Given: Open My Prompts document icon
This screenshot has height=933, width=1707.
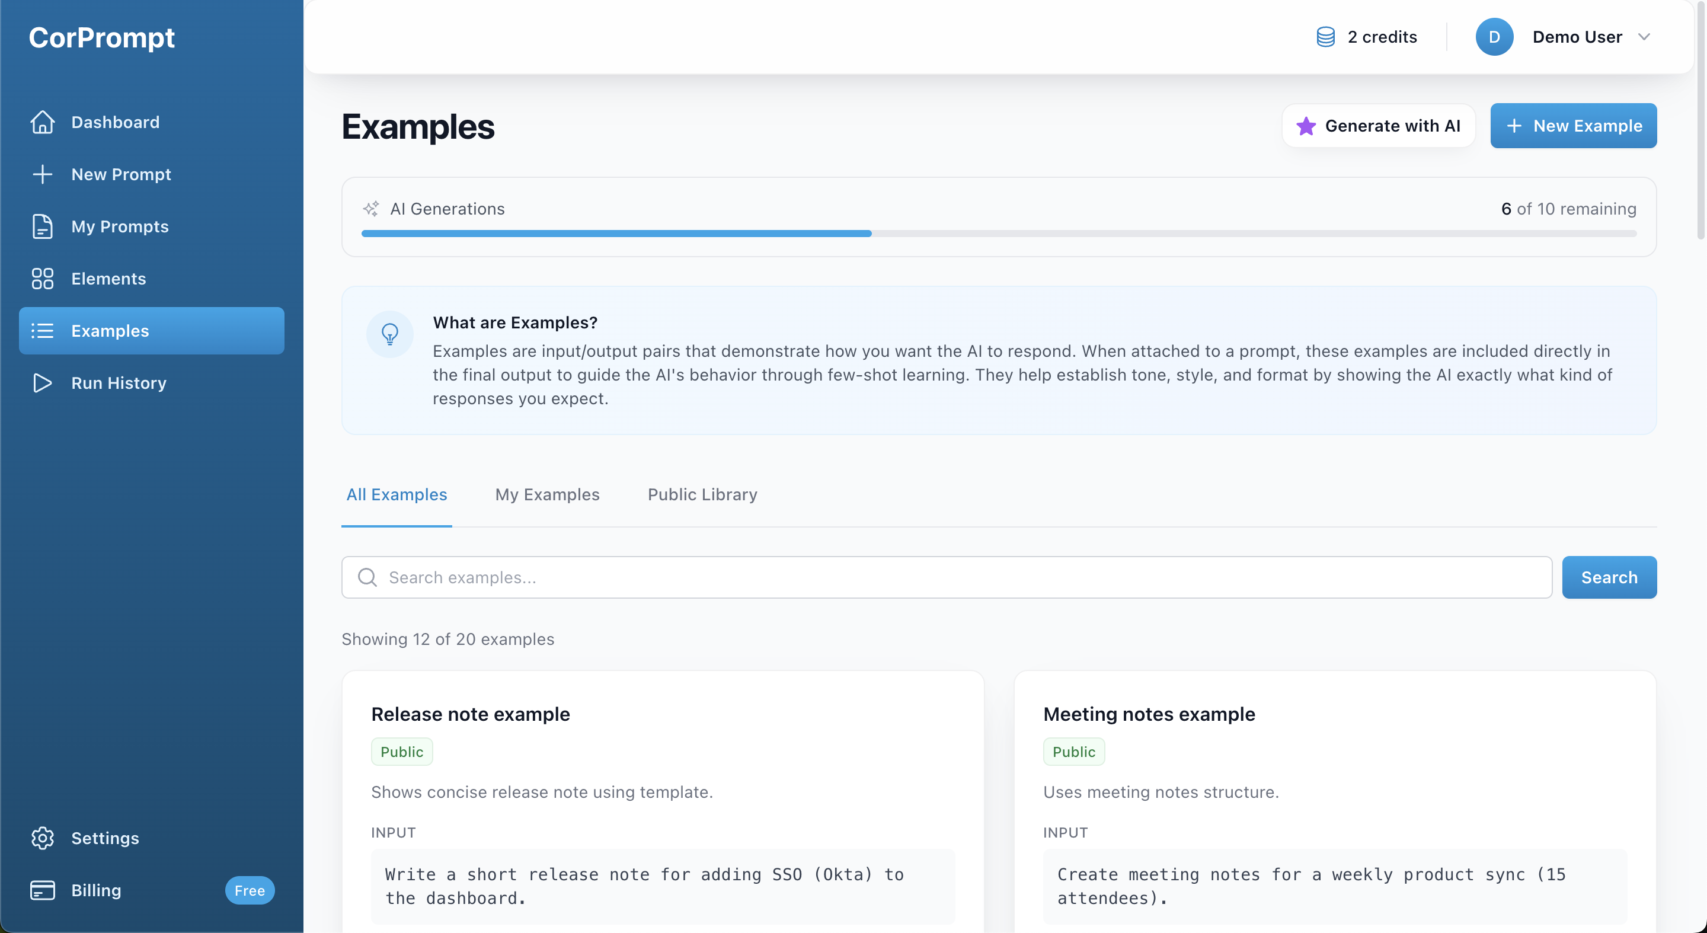Looking at the screenshot, I should coord(43,226).
